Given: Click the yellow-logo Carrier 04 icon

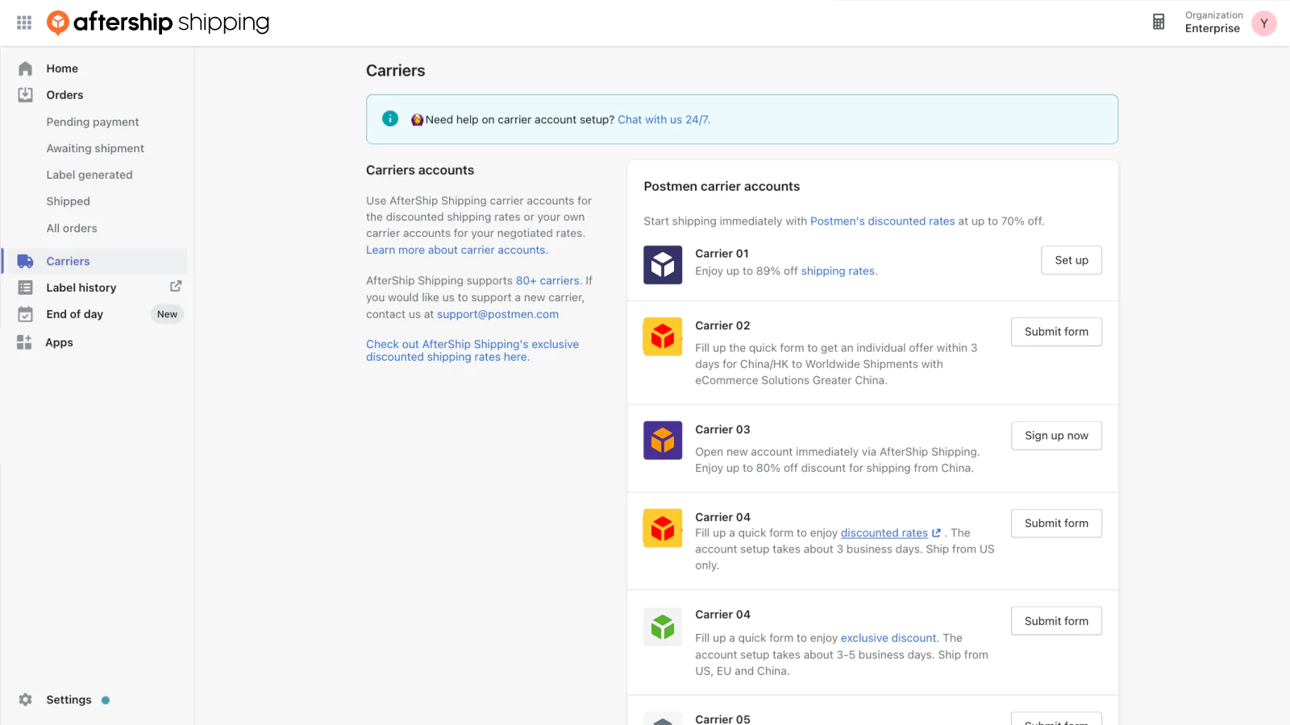Looking at the screenshot, I should [x=663, y=528].
